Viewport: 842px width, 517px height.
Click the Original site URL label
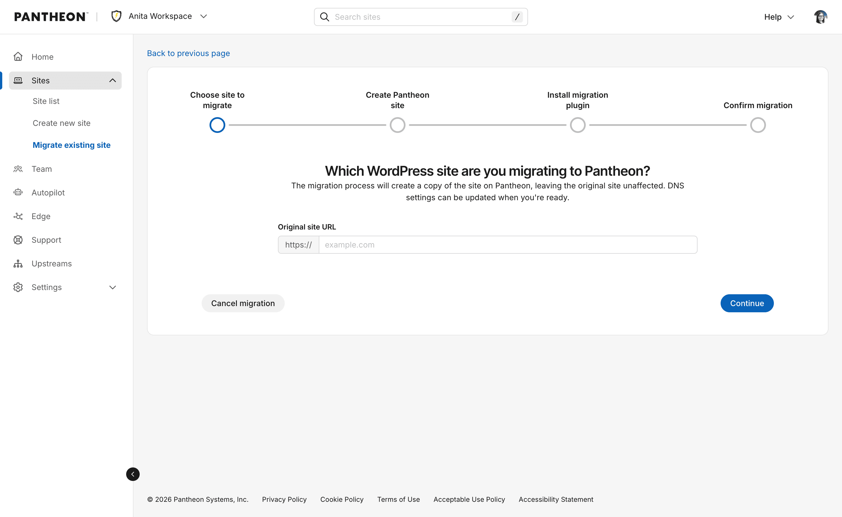(x=307, y=227)
